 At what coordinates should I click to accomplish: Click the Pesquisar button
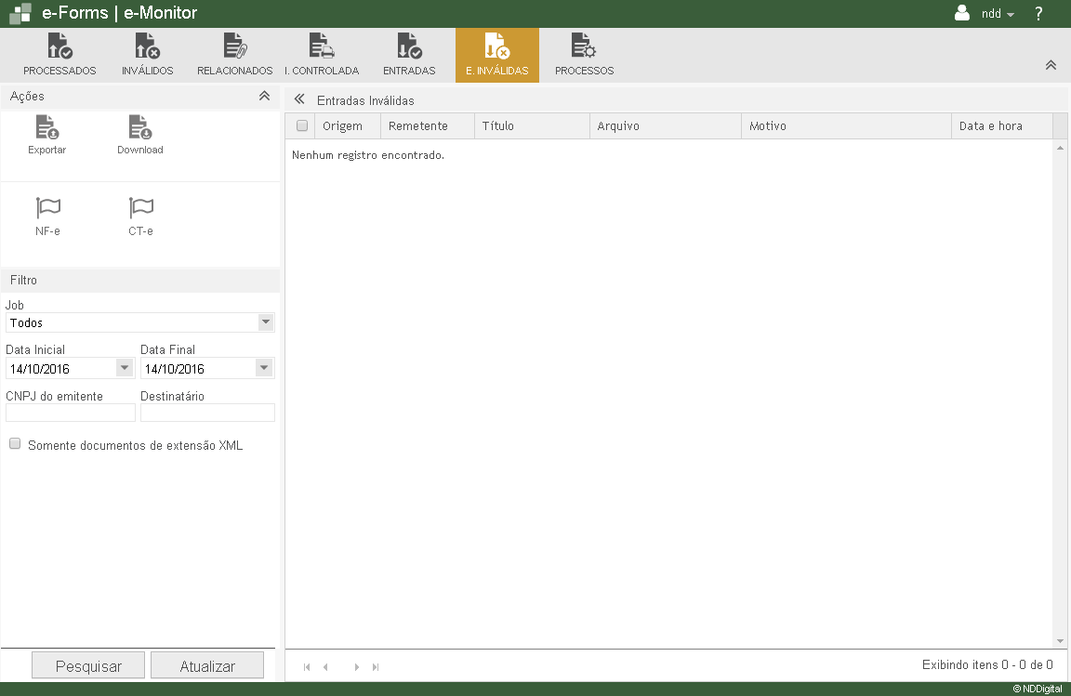88,665
